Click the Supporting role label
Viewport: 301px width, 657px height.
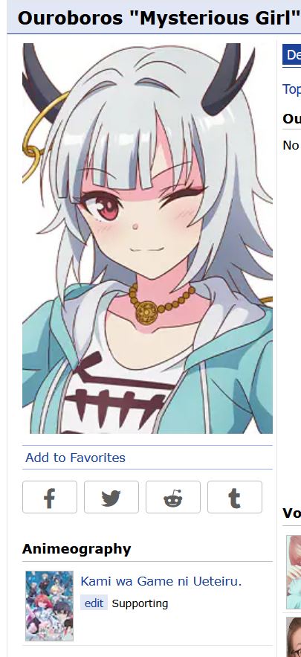tap(140, 603)
